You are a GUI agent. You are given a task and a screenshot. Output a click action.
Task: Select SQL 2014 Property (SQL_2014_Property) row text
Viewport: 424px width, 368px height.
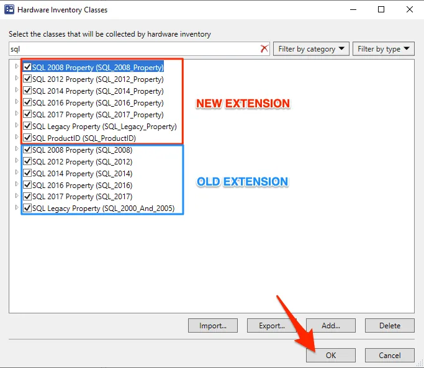97,91
